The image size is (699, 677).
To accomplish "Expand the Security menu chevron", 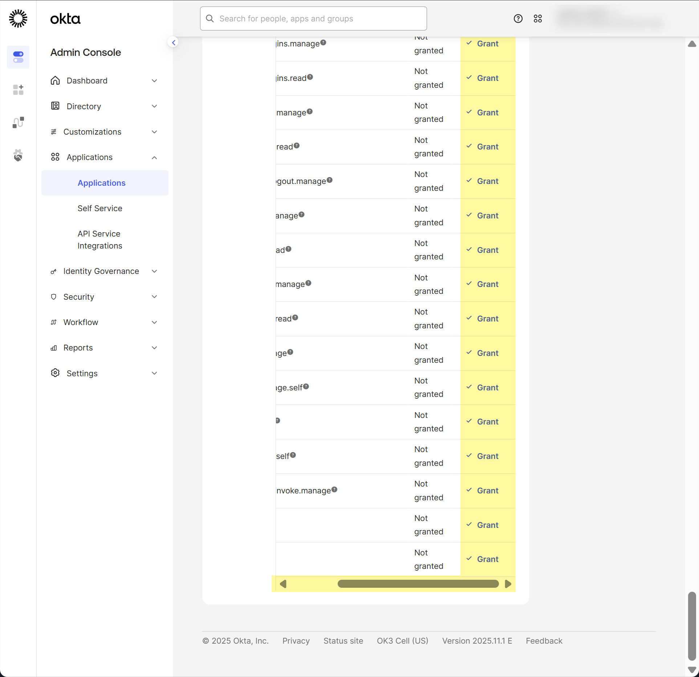I will [154, 297].
